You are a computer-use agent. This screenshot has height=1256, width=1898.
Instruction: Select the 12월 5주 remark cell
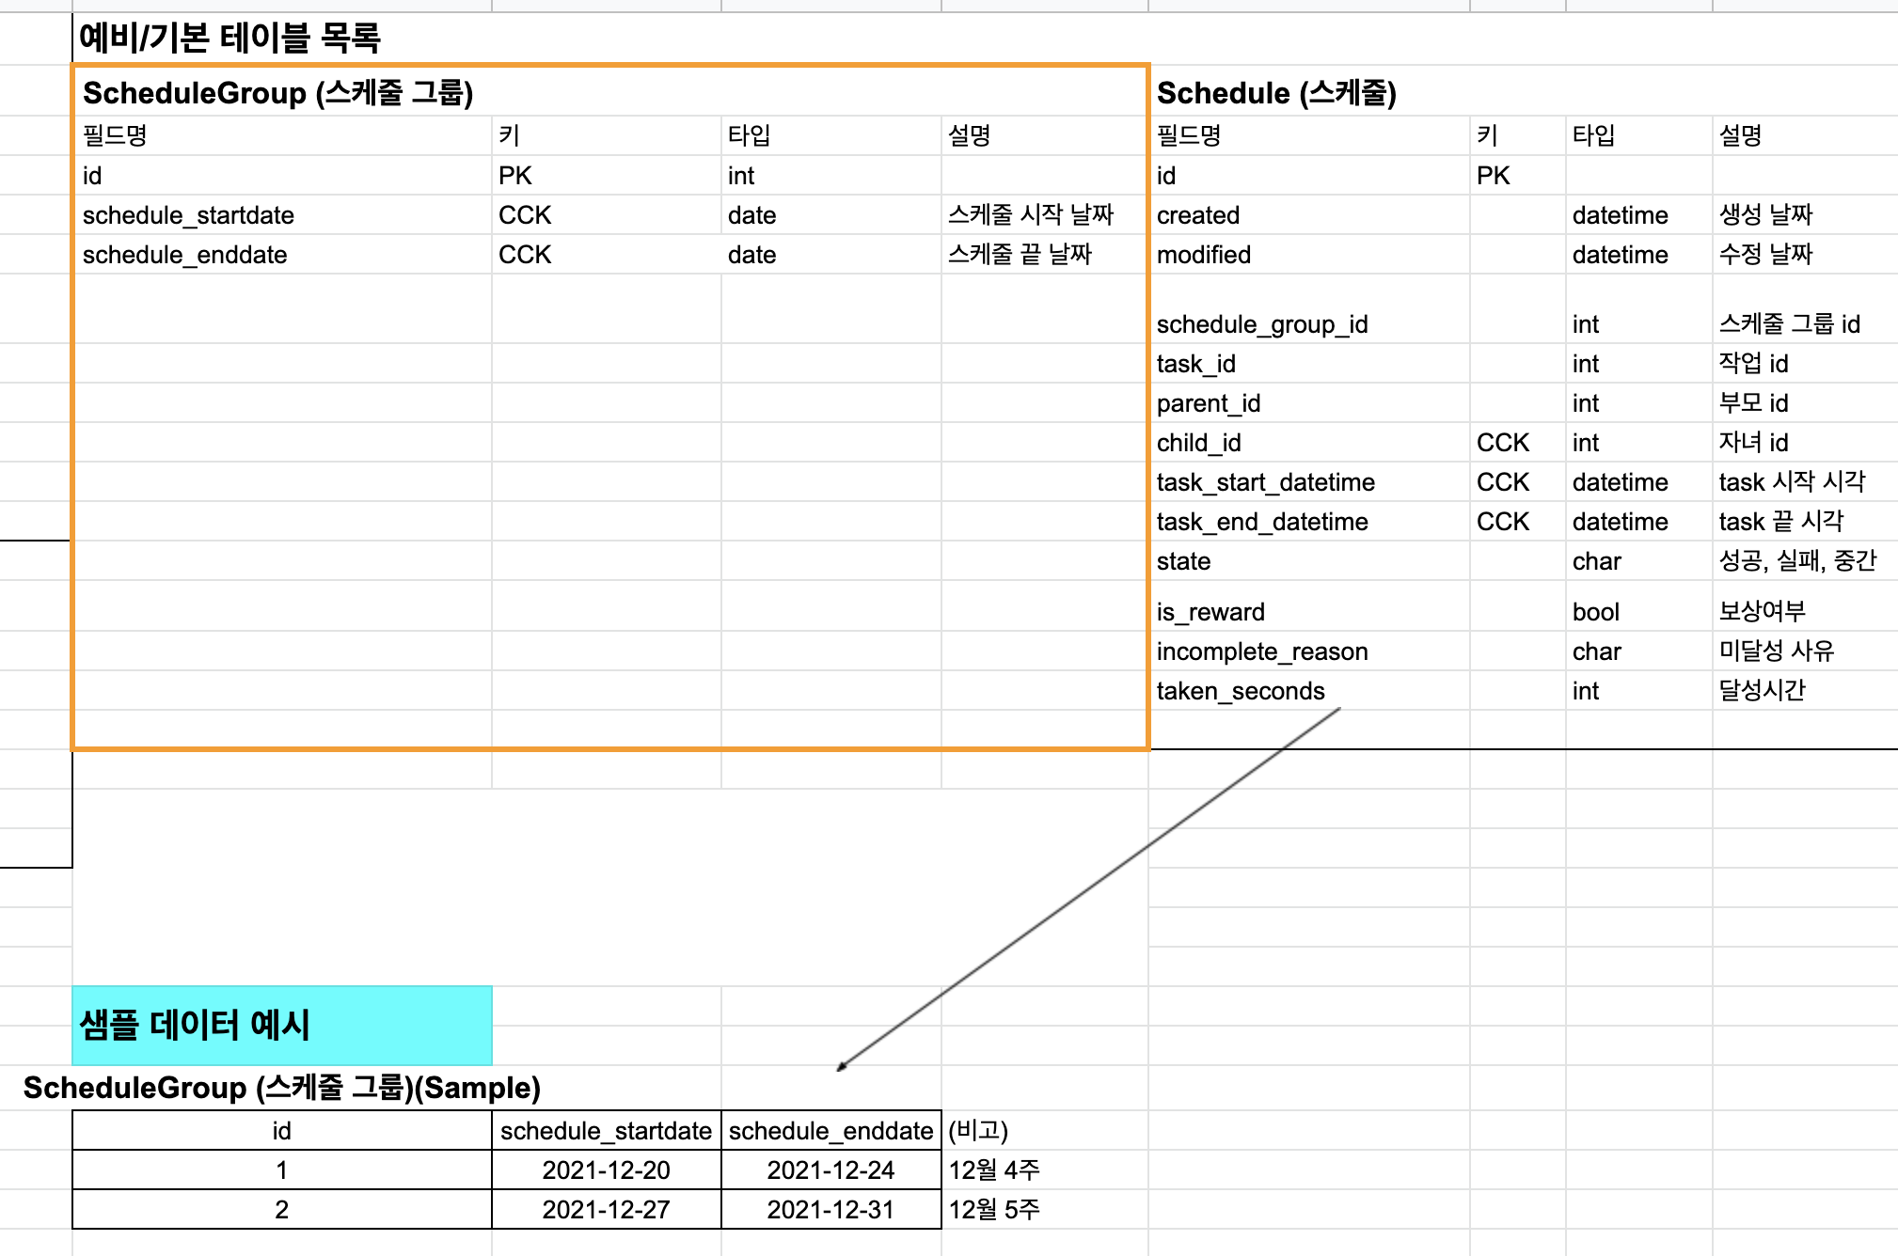(x=993, y=1210)
